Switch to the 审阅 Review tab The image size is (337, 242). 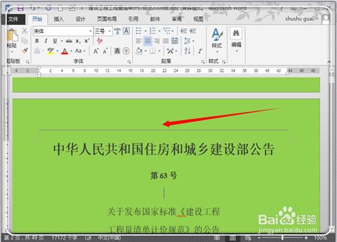pos(177,19)
